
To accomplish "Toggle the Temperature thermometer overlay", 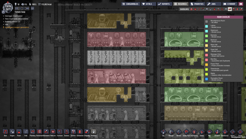I will coord(199,9).
